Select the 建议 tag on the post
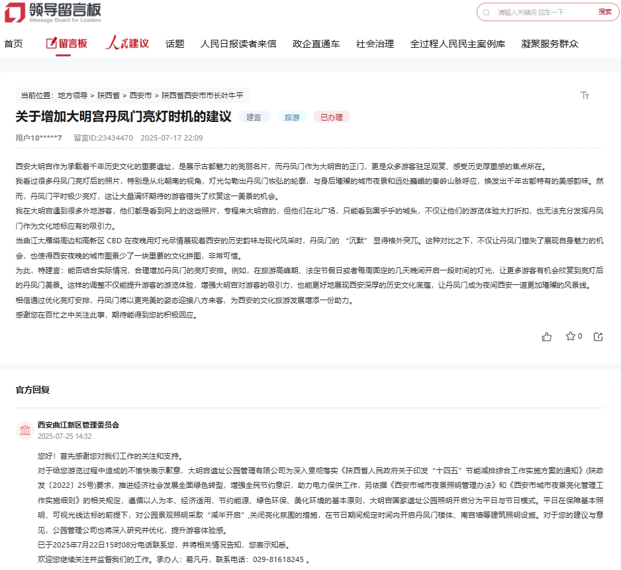 tap(255, 117)
